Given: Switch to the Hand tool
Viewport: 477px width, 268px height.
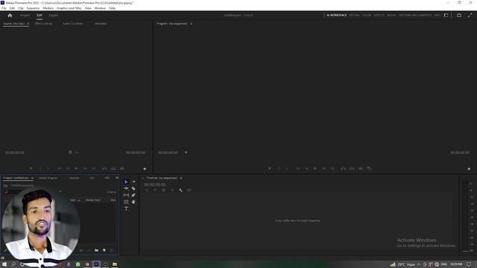Looking at the screenshot, I should point(133,202).
